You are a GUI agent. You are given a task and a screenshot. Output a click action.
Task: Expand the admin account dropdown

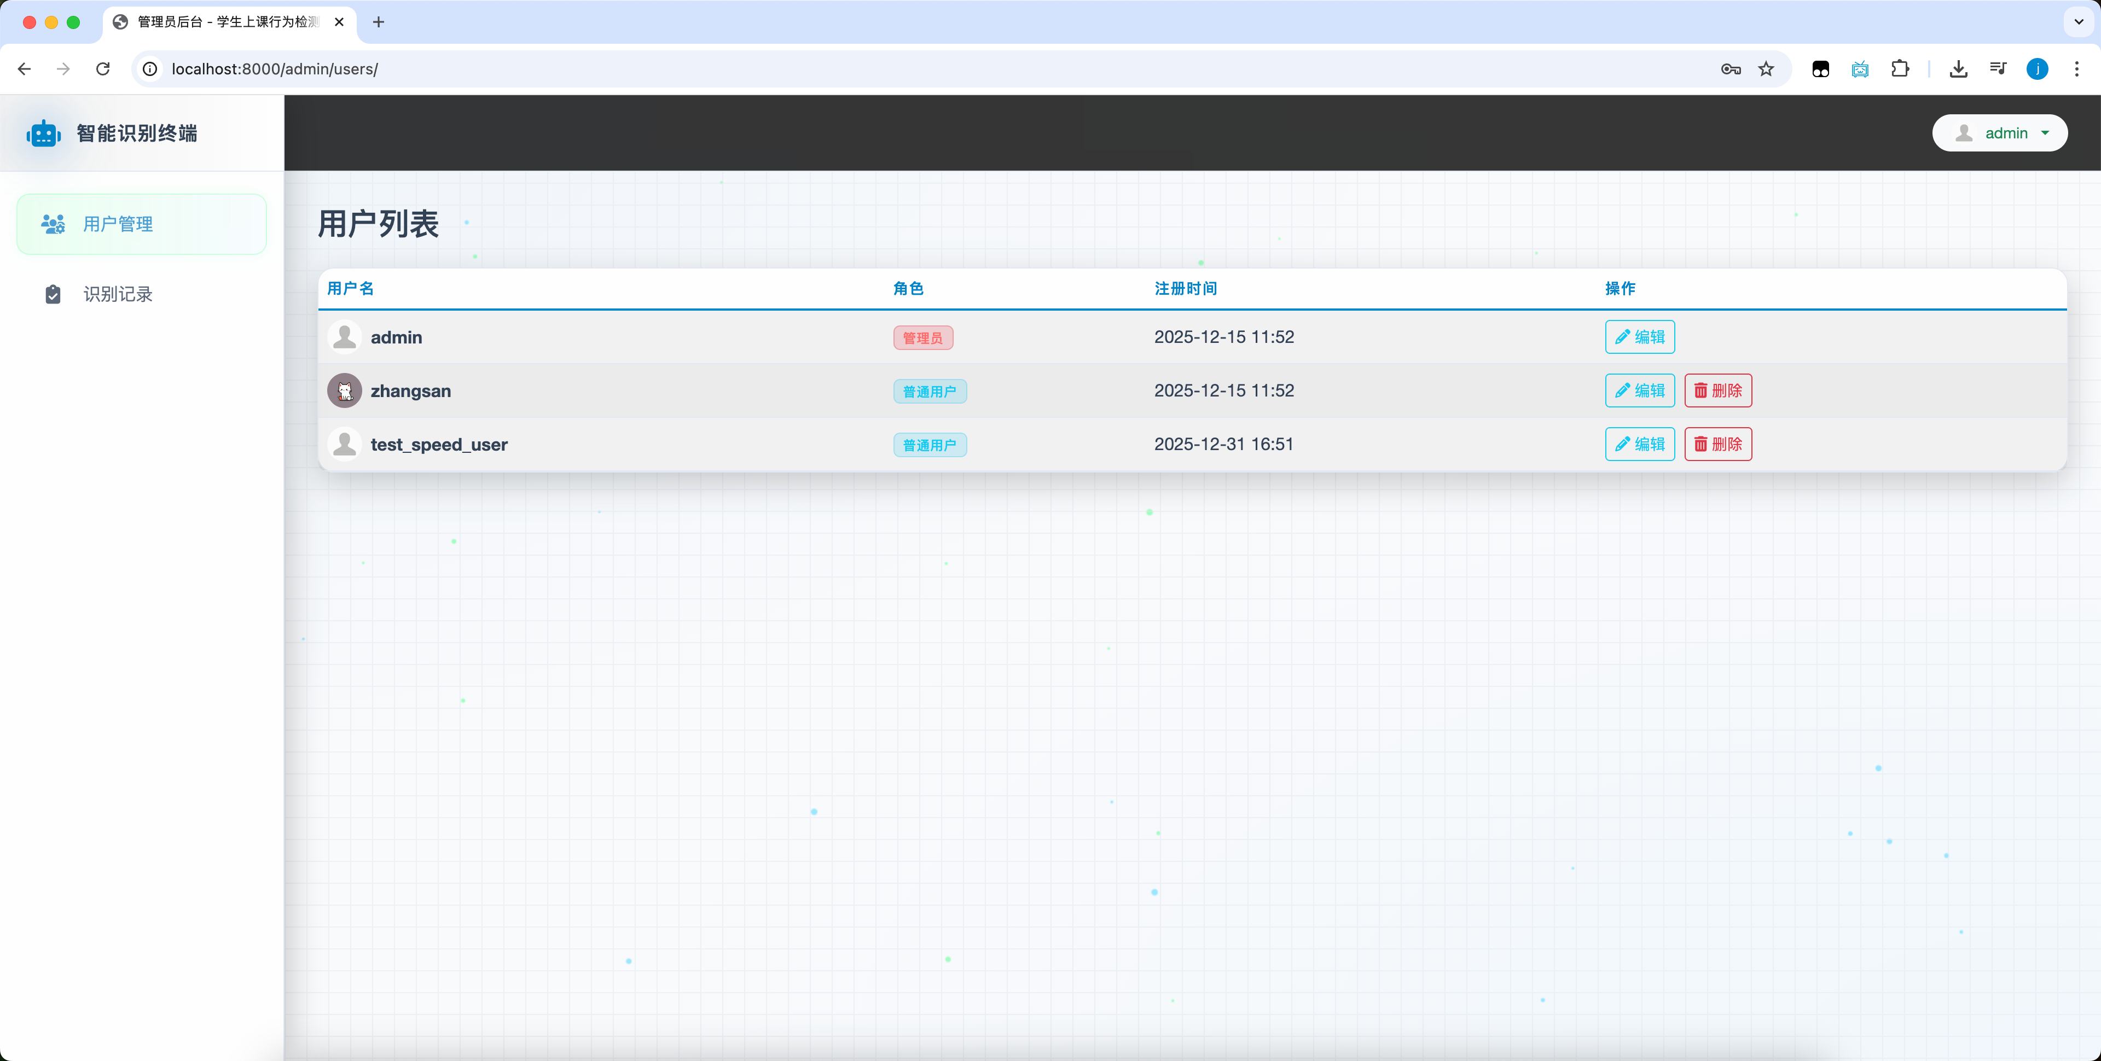[1999, 133]
